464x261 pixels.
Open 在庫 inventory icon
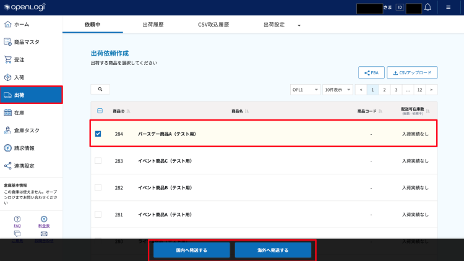pyautogui.click(x=7, y=113)
